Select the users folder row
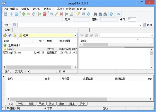The height and width of the screenshot is (112, 156). click(x=40, y=49)
